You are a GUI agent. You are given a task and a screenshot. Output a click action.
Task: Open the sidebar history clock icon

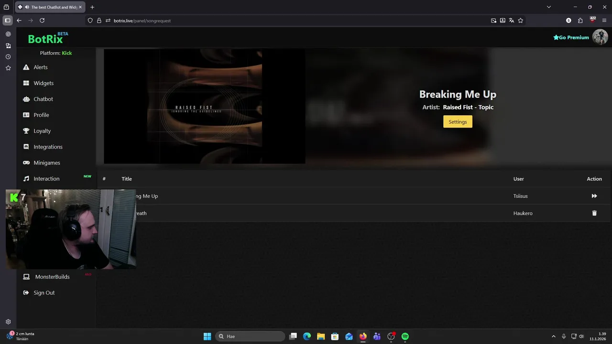(8, 57)
